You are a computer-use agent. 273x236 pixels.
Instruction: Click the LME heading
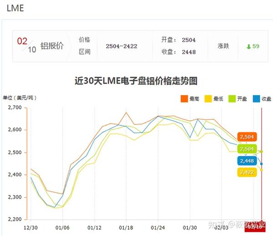(15, 8)
